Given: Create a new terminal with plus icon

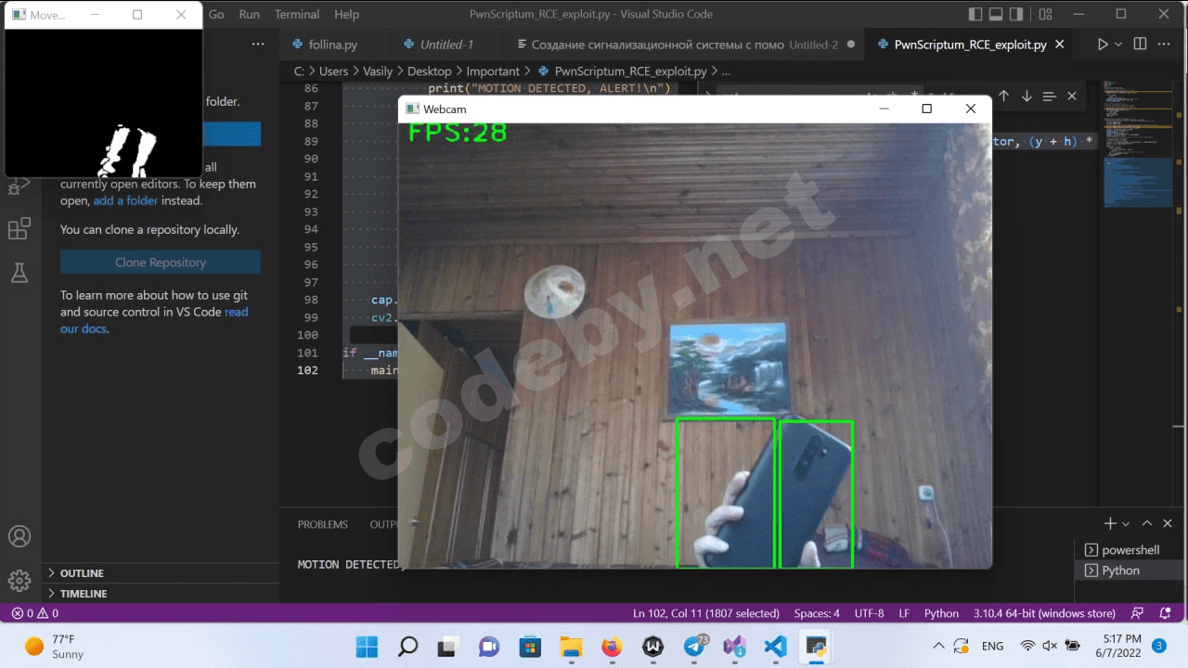Looking at the screenshot, I should tap(1110, 524).
